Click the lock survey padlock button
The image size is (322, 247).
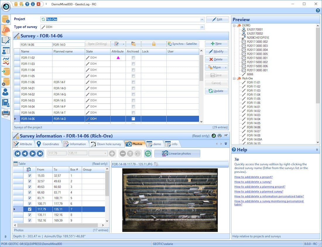click(x=154, y=44)
